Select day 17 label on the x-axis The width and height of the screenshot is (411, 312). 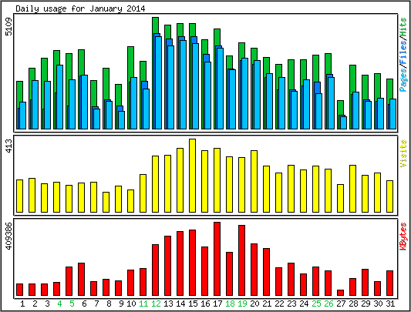pyautogui.click(x=217, y=304)
